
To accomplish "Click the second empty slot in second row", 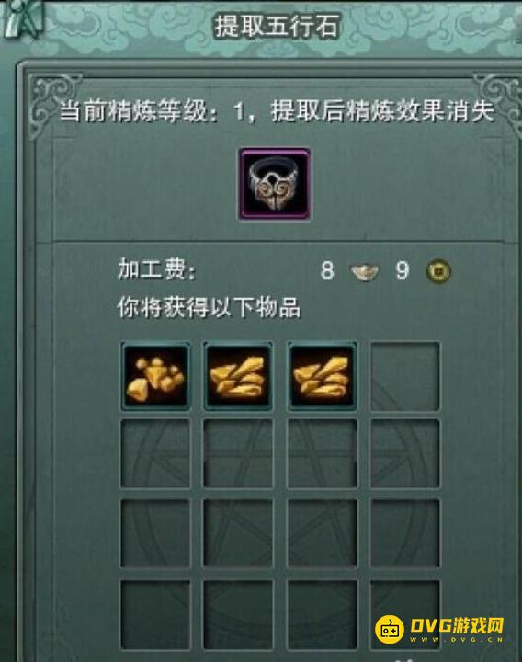I will point(238,453).
